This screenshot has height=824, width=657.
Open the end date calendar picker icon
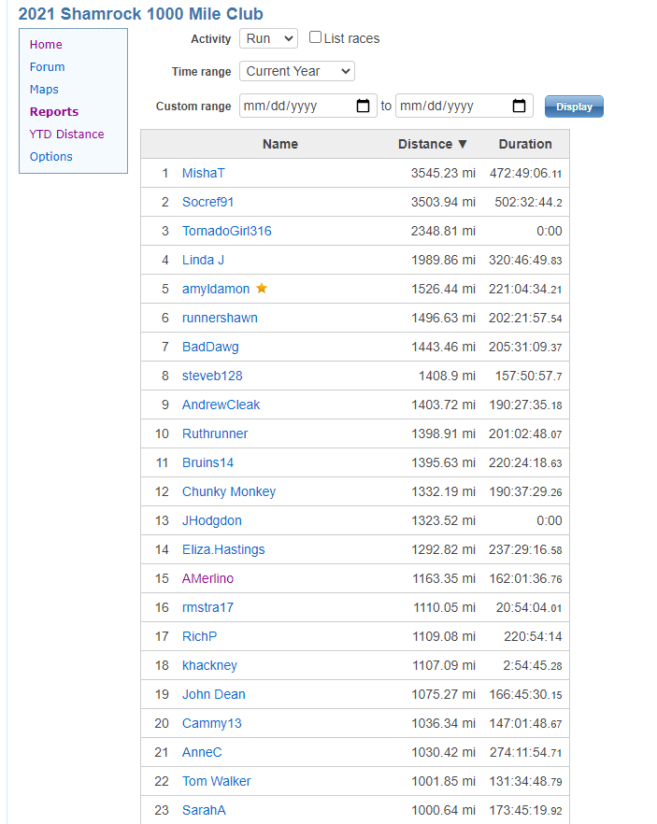519,107
